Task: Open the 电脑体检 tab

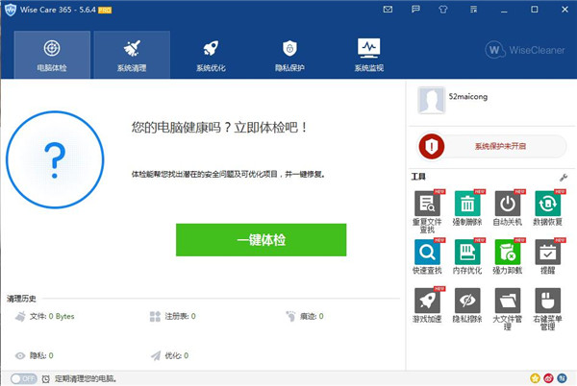Action: pyautogui.click(x=52, y=55)
